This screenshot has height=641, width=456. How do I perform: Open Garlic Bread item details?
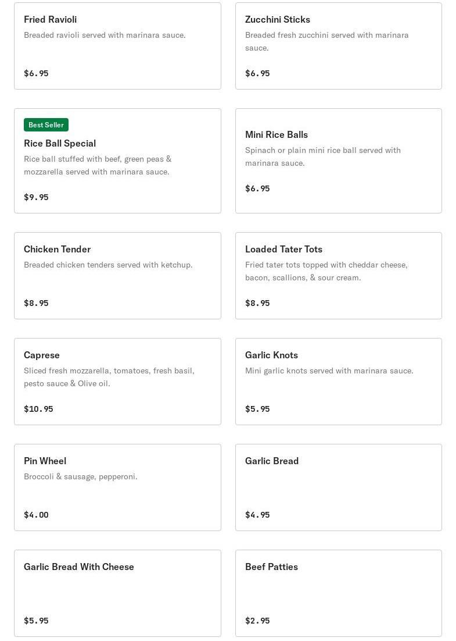tap(339, 487)
